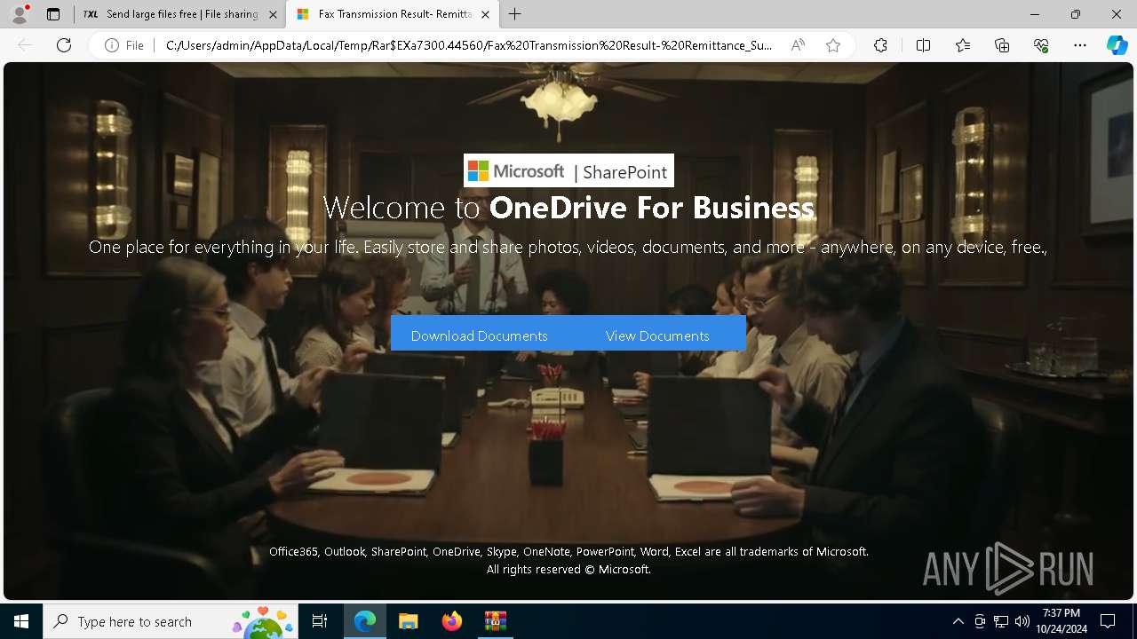The image size is (1137, 639).
Task: Click the Office365 trademarks footer line
Action: click(568, 551)
